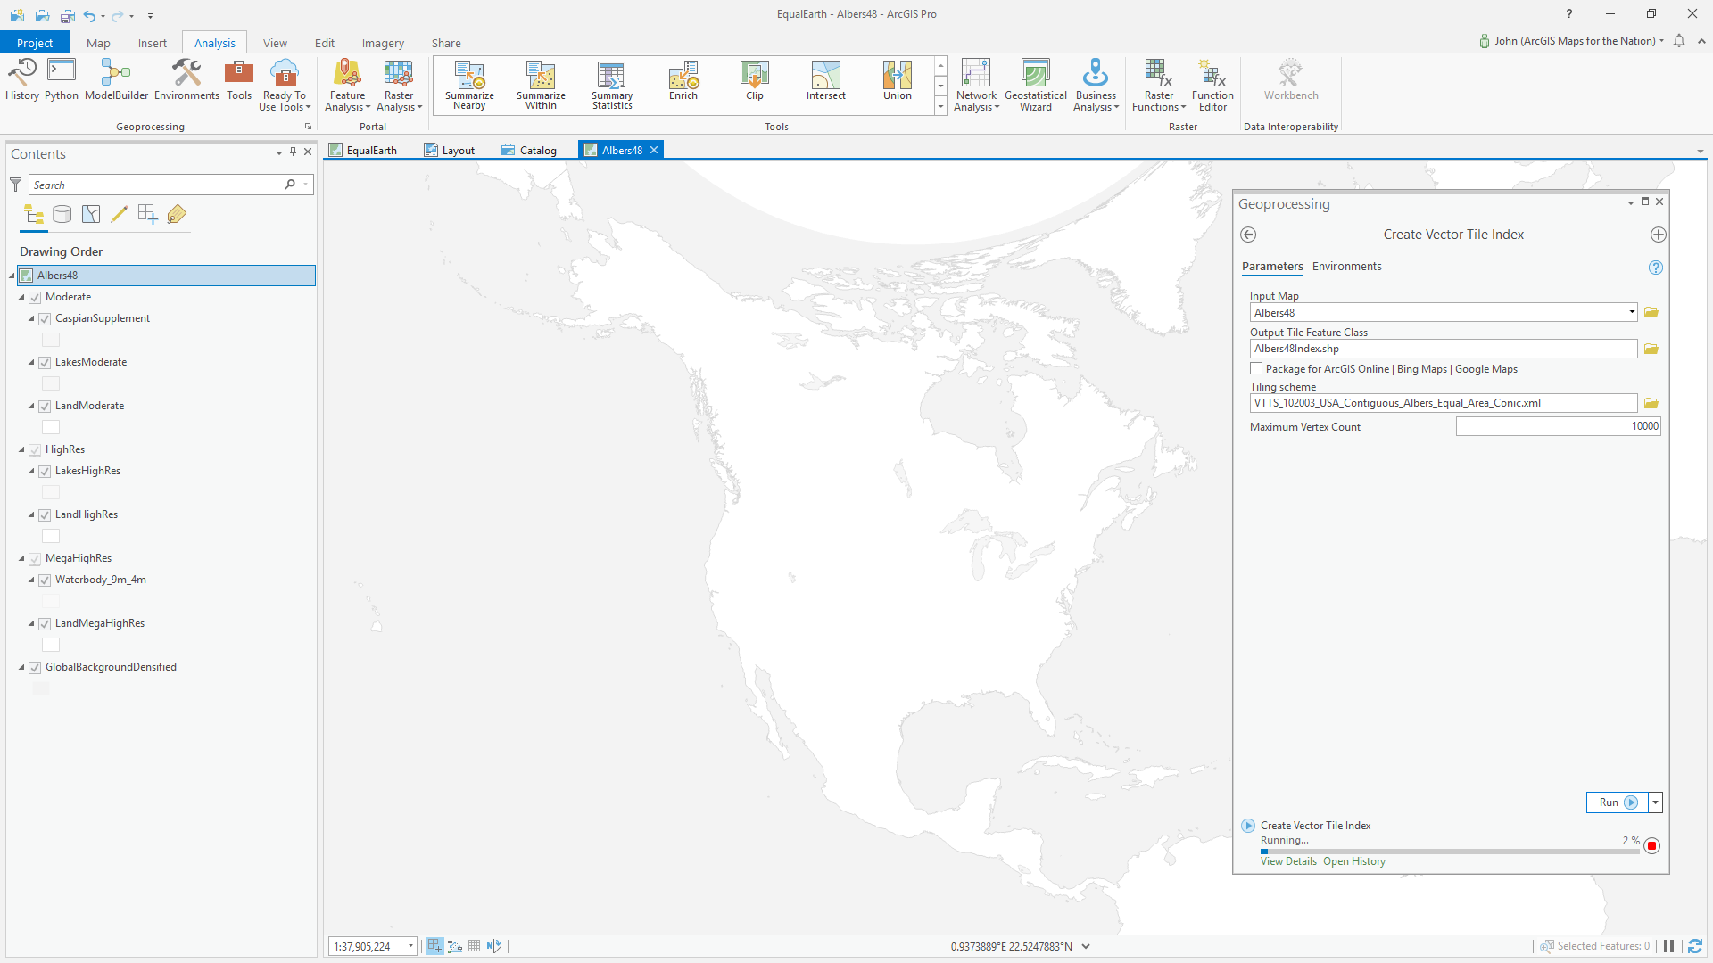1713x963 pixels.
Task: Open the Open History link
Action: coord(1354,861)
